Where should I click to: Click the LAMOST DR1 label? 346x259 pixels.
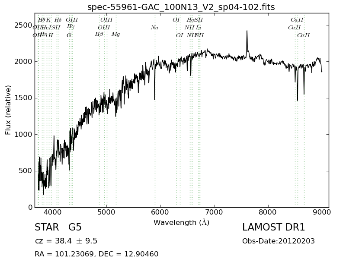click(x=274, y=227)
